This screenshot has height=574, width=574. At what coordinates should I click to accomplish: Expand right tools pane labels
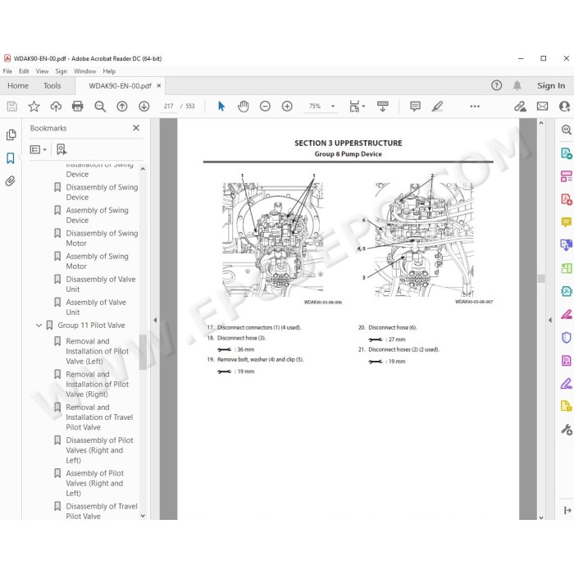(567, 510)
